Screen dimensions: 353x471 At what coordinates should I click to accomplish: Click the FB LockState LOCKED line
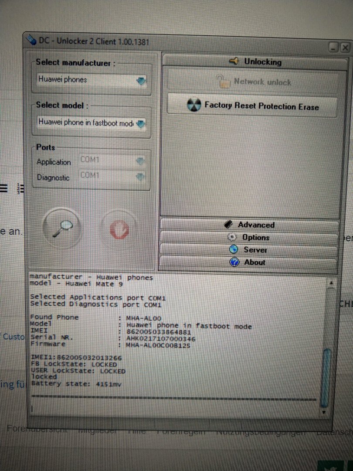[74, 364]
